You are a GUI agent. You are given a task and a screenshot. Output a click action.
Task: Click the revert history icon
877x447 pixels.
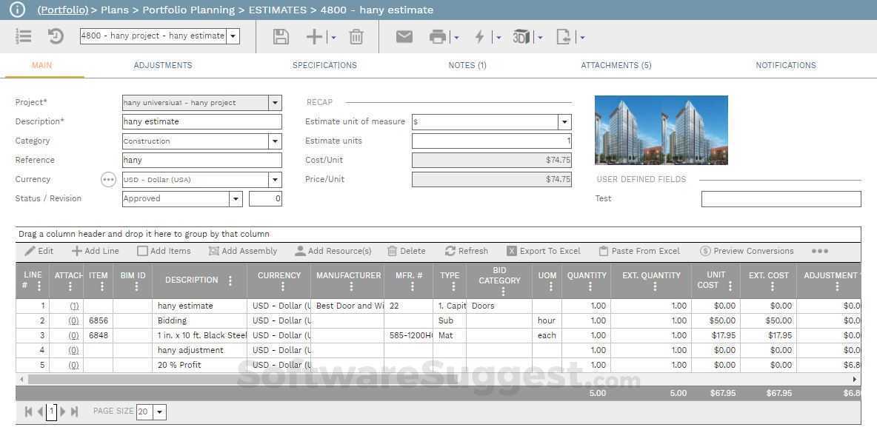click(x=56, y=36)
